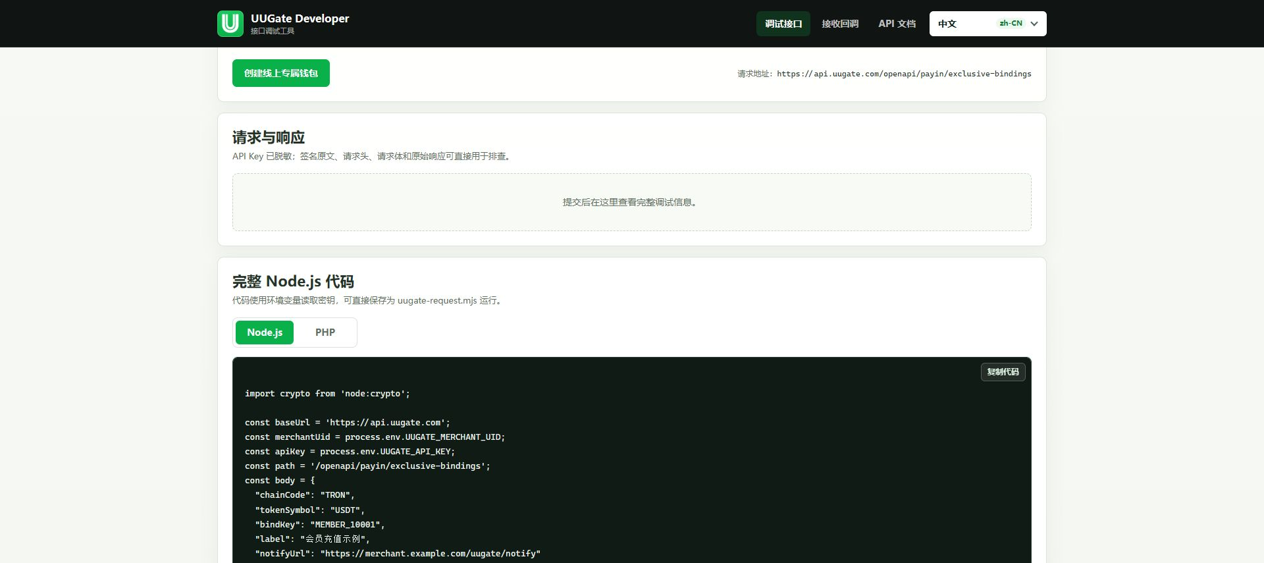Click the 完整 Node.js 代码 heading
Viewport: 1264px width, 563px height.
coord(293,282)
